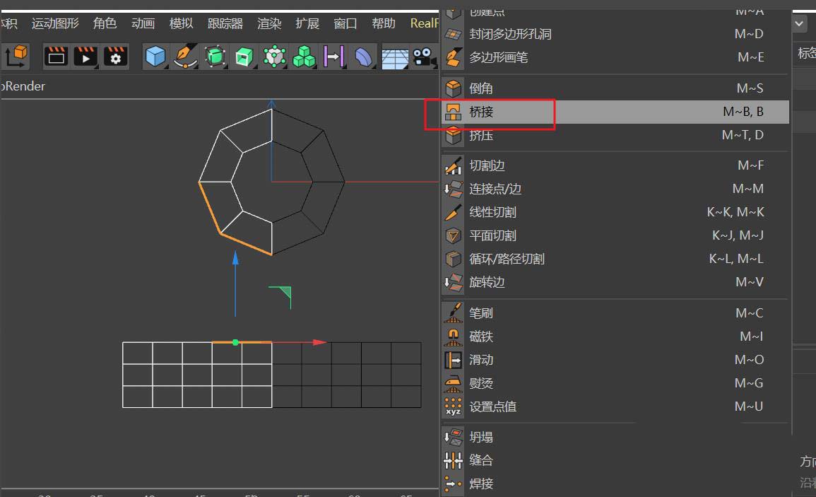
Task: Toggle the coordinate system axis icon
Action: (16, 55)
